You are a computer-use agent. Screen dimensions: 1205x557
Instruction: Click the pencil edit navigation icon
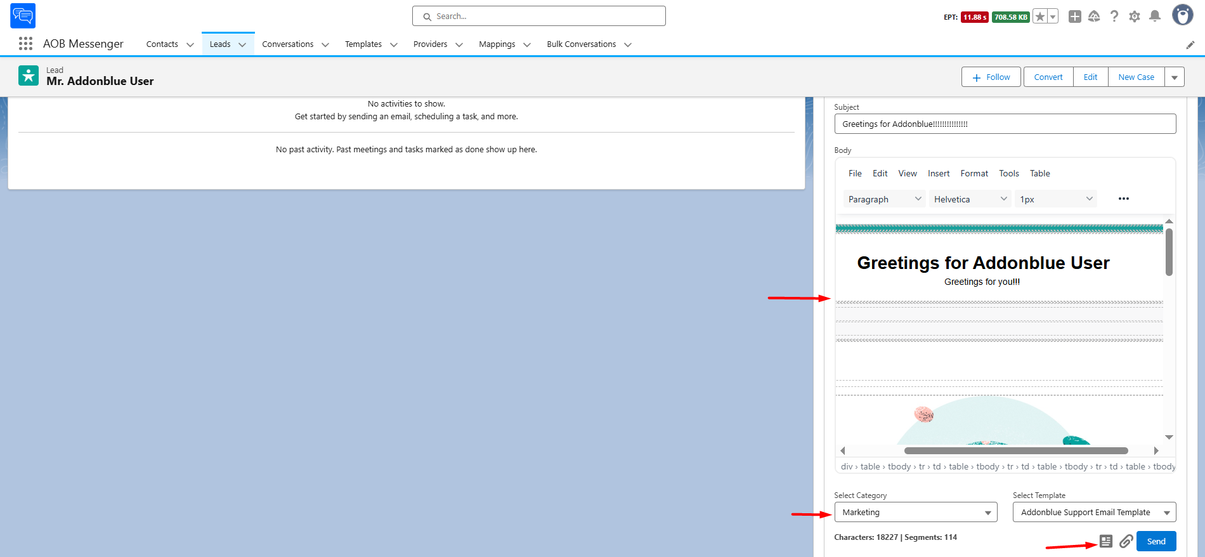tap(1190, 44)
